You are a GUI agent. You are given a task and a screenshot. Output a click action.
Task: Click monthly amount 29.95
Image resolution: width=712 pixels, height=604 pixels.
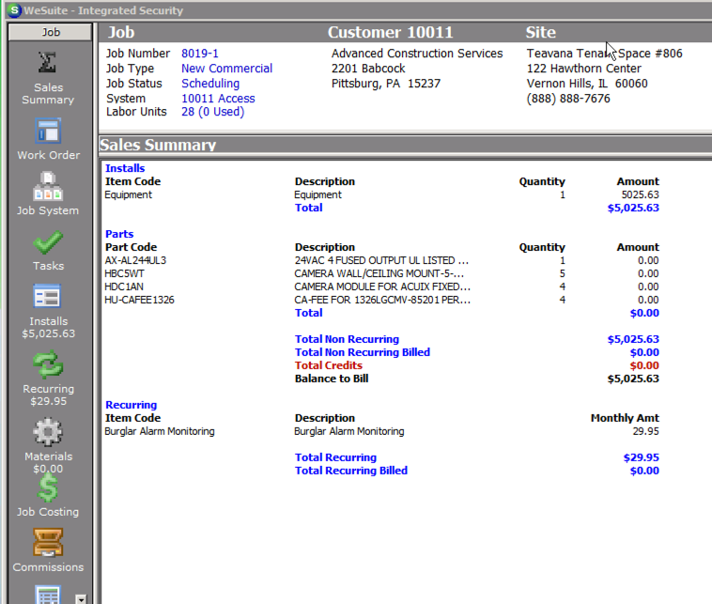(x=645, y=431)
